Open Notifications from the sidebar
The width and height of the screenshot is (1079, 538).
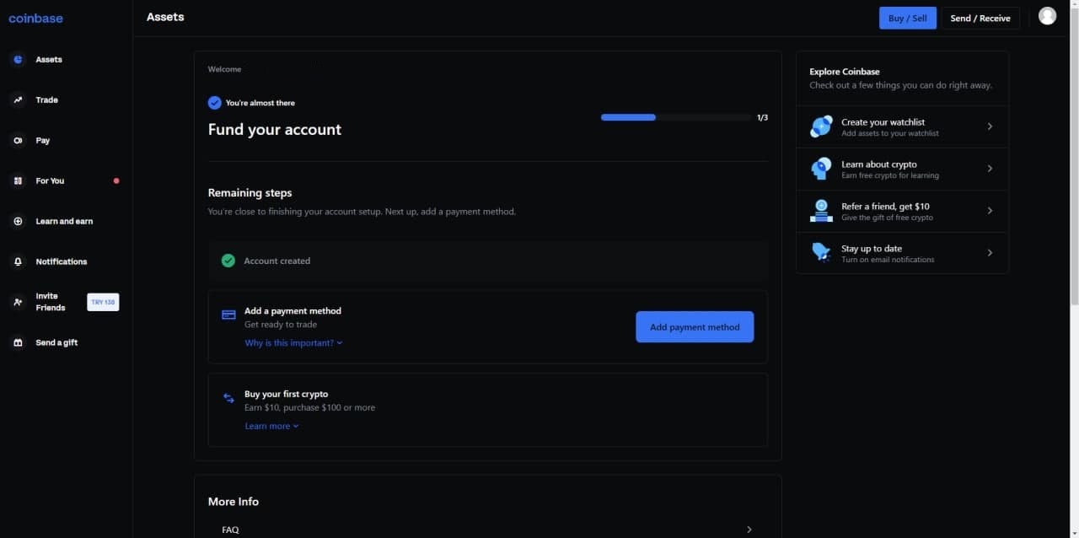click(17, 261)
